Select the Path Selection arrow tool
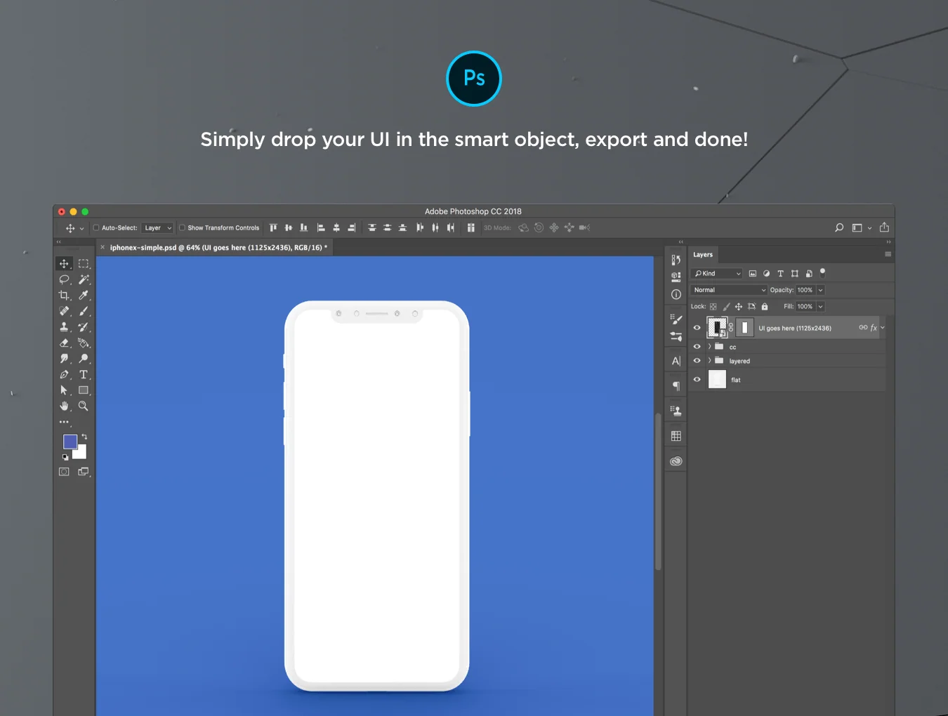 click(64, 390)
